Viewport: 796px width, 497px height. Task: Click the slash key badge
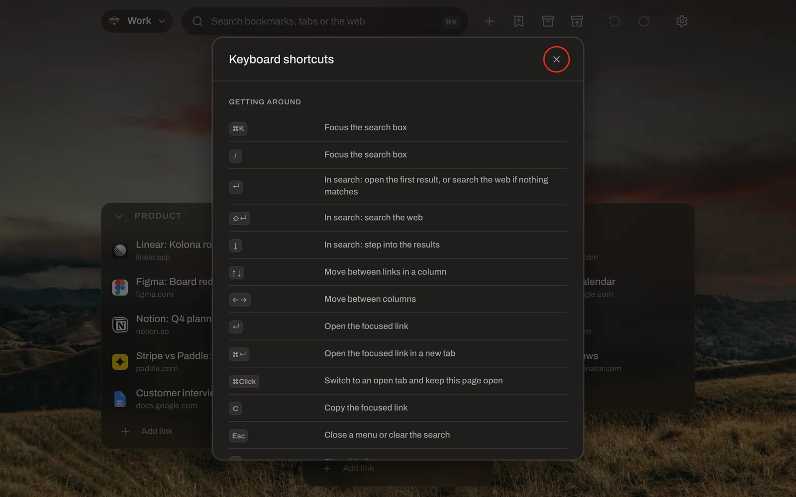[235, 156]
